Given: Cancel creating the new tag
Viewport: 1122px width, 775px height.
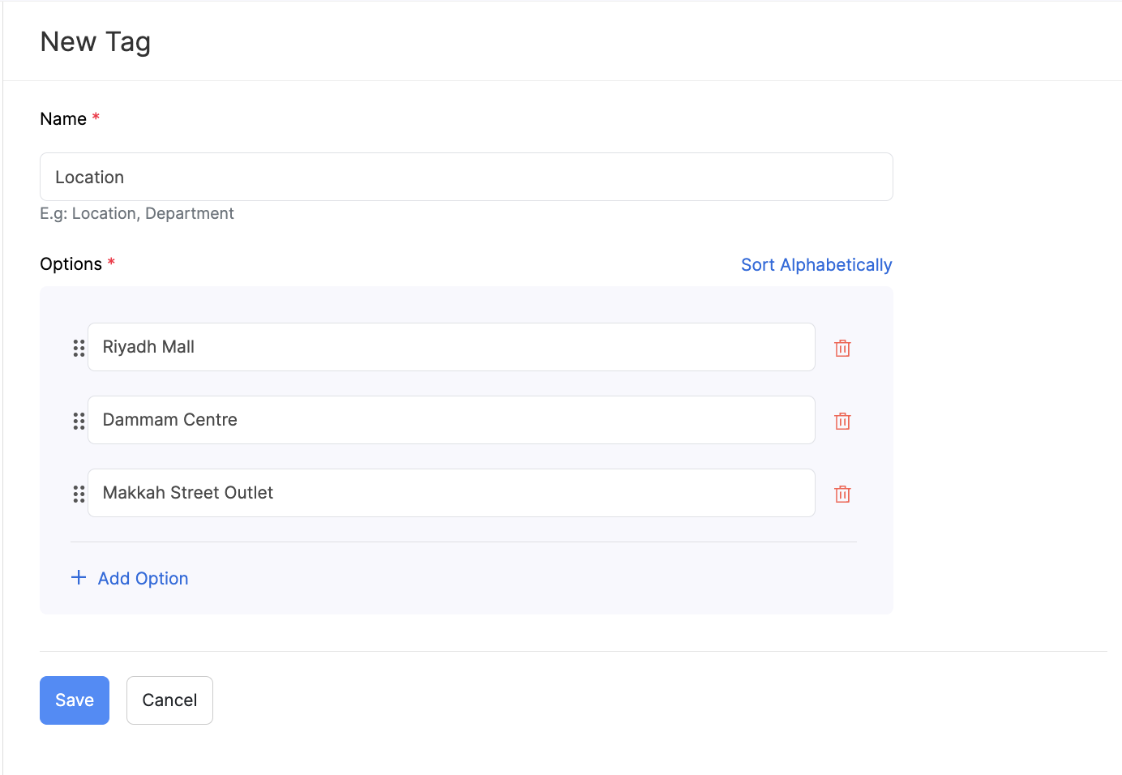Looking at the screenshot, I should pos(169,700).
